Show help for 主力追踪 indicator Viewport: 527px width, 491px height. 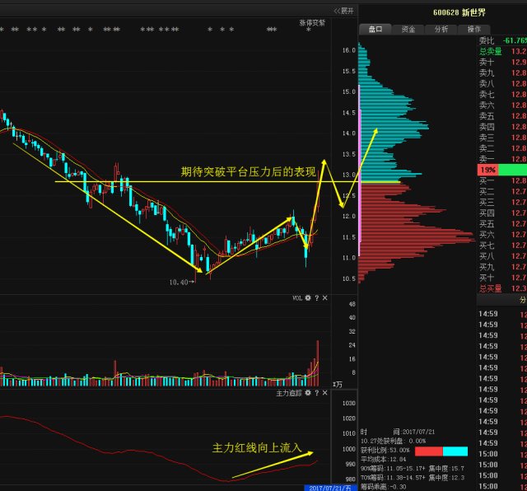click(316, 394)
